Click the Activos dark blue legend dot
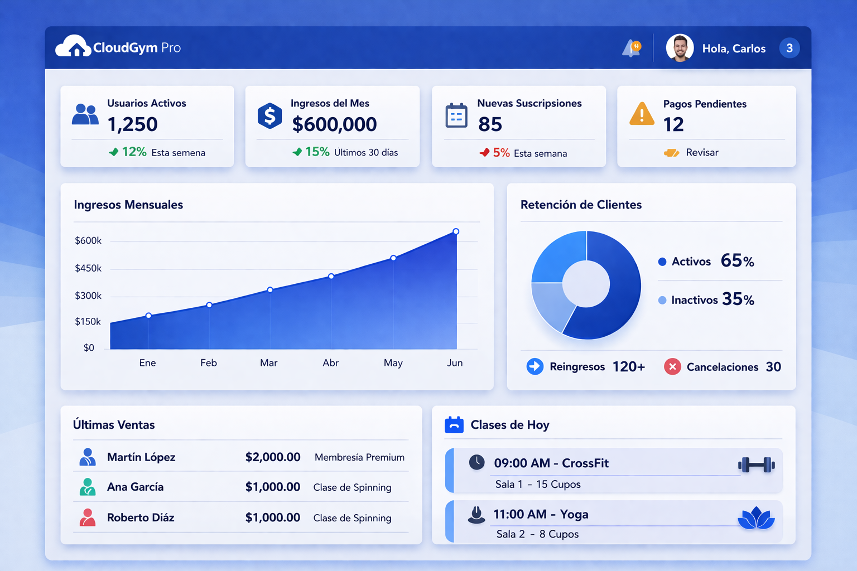The height and width of the screenshot is (571, 857). pyautogui.click(x=662, y=262)
